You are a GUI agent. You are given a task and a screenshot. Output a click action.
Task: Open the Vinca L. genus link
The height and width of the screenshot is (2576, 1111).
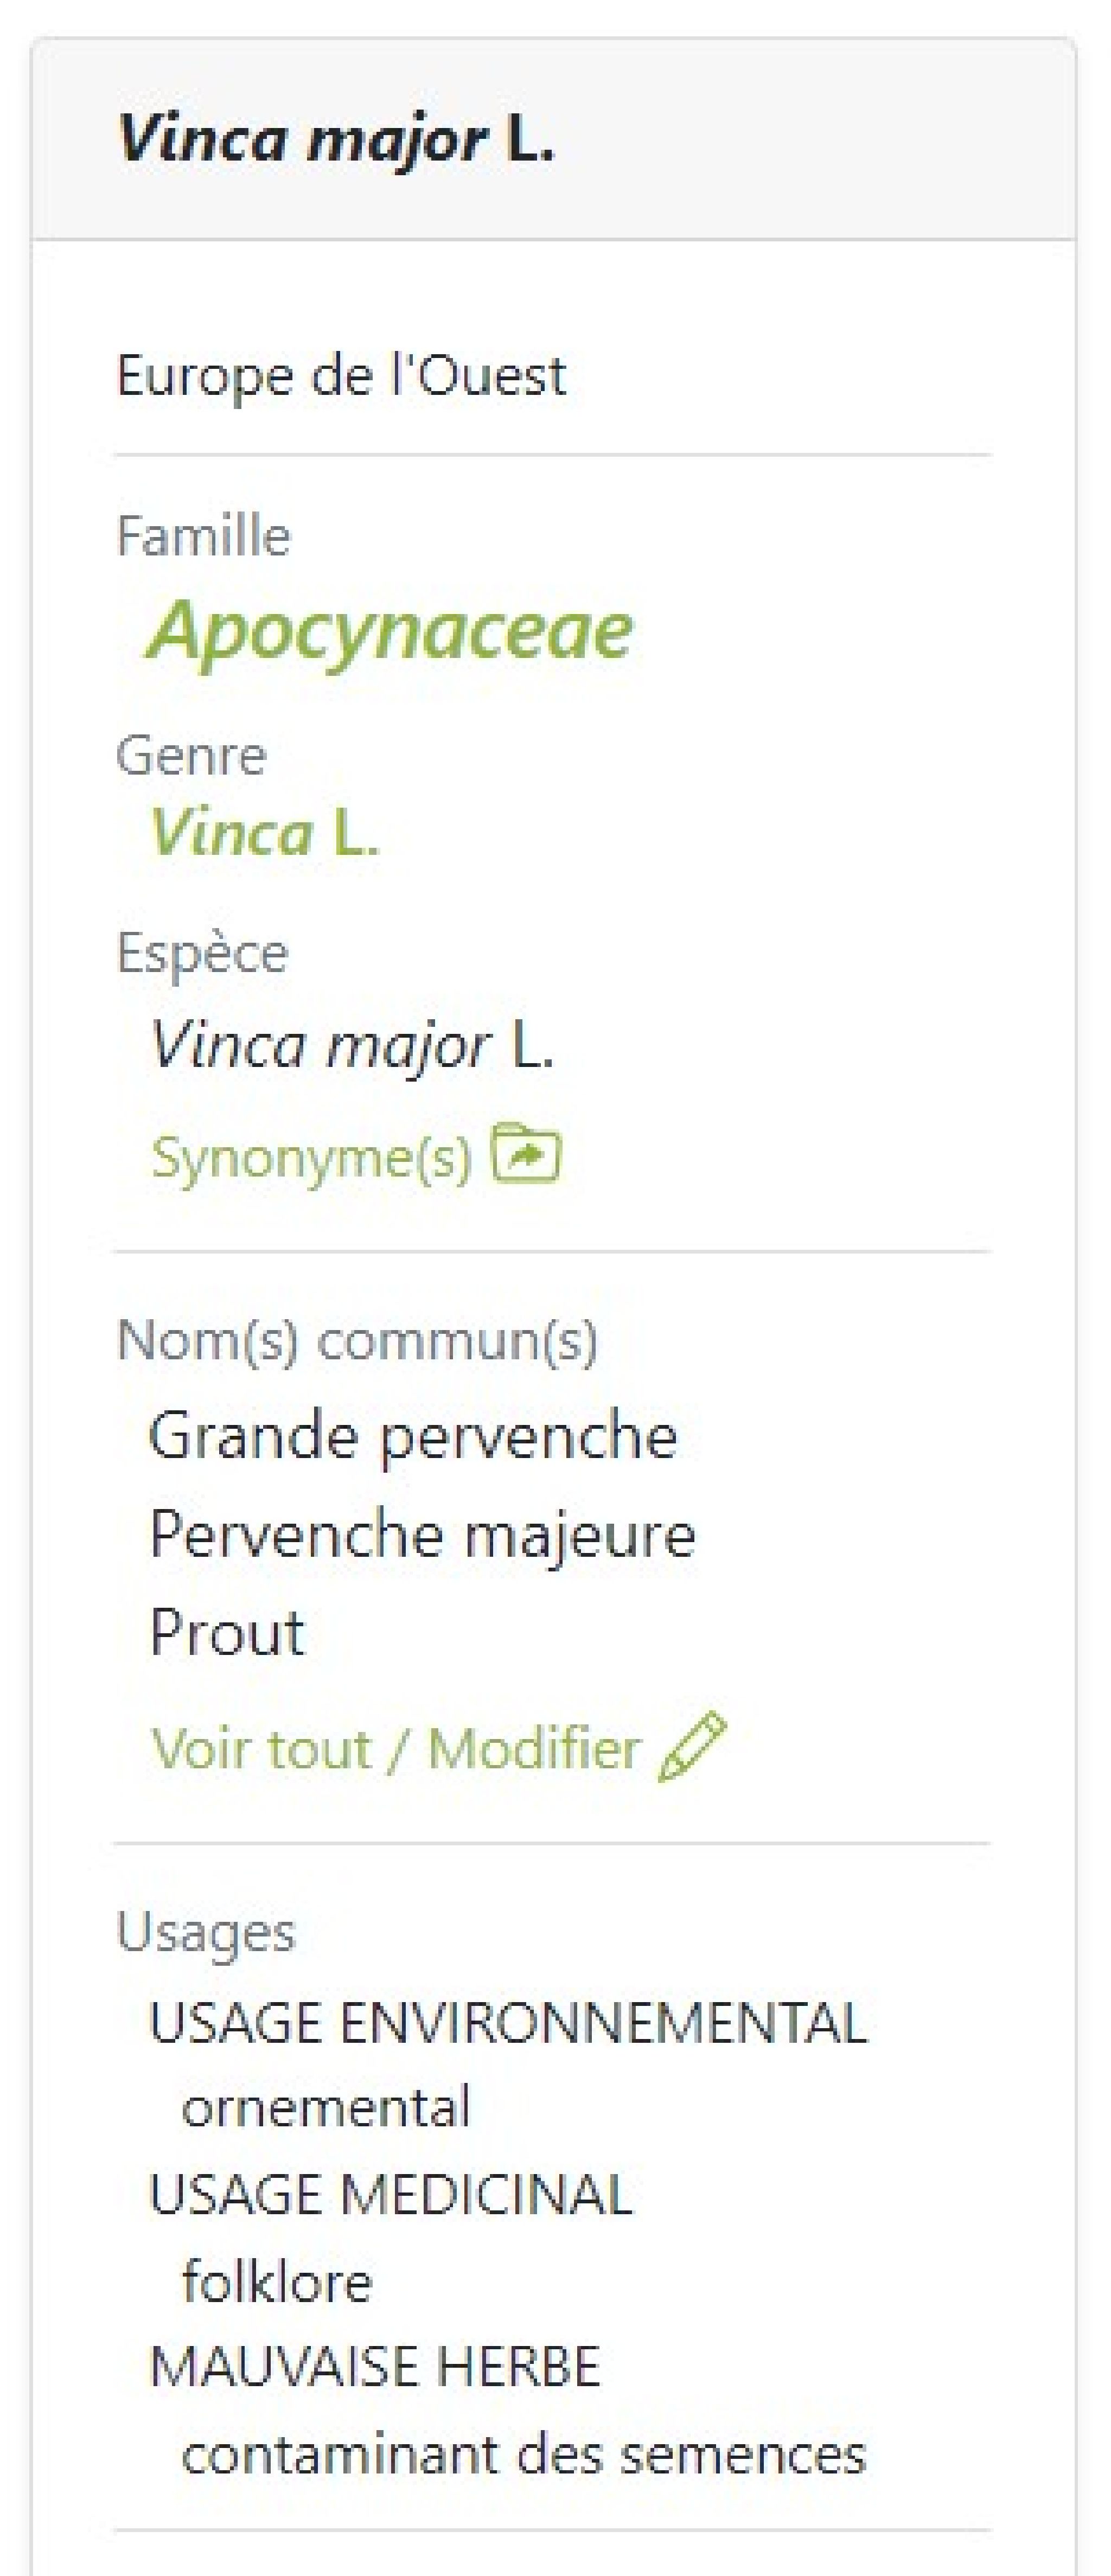point(264,832)
